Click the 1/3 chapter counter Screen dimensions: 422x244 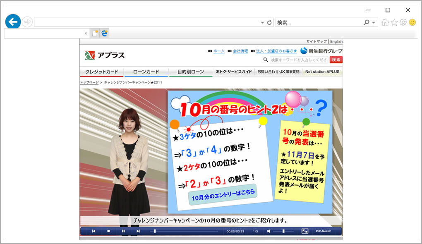click(x=255, y=231)
